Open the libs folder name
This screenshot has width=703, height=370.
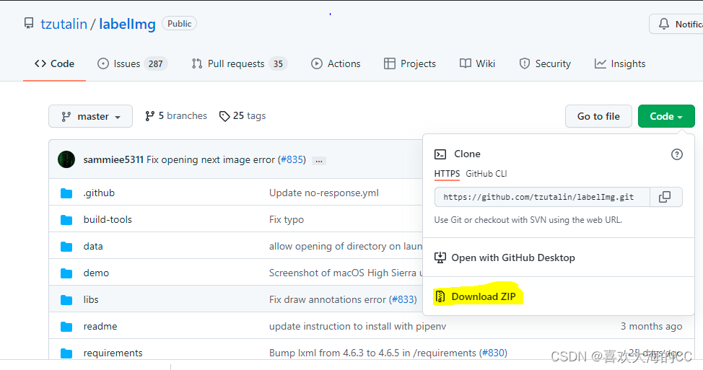pos(90,299)
